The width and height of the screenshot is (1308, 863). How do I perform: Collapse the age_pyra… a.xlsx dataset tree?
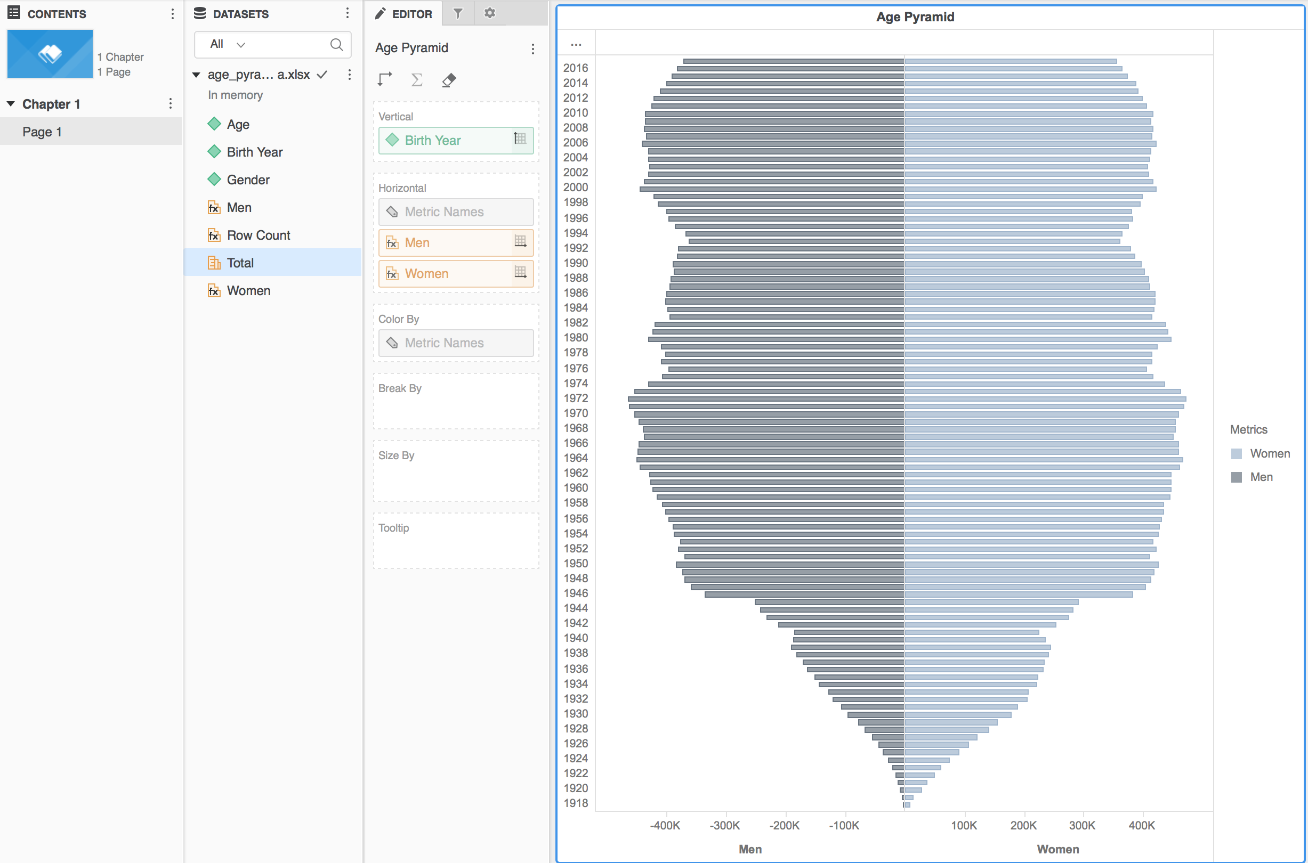196,74
